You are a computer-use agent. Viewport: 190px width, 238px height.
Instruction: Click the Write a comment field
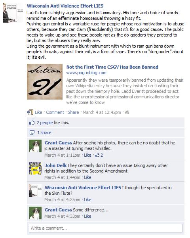point(106,228)
